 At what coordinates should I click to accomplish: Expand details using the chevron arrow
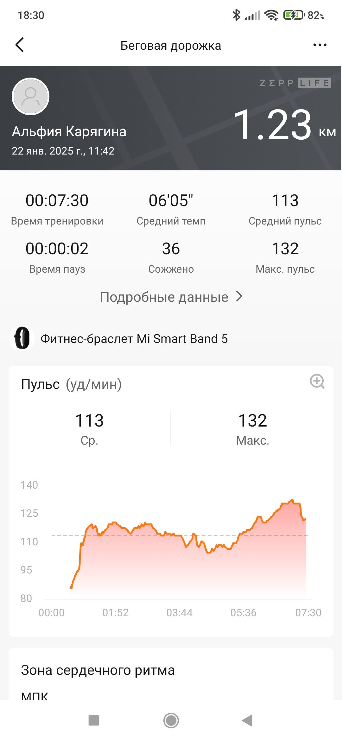(x=239, y=297)
